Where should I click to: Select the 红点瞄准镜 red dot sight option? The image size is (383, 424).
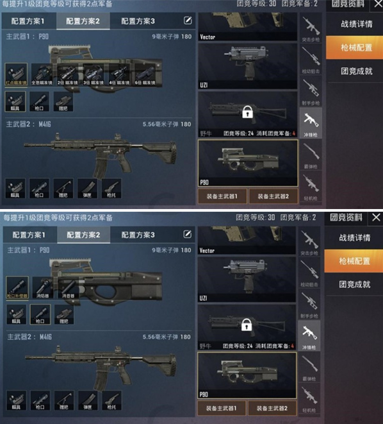point(16,74)
